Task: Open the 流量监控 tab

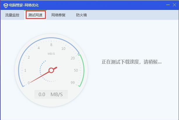Action: tap(12, 15)
